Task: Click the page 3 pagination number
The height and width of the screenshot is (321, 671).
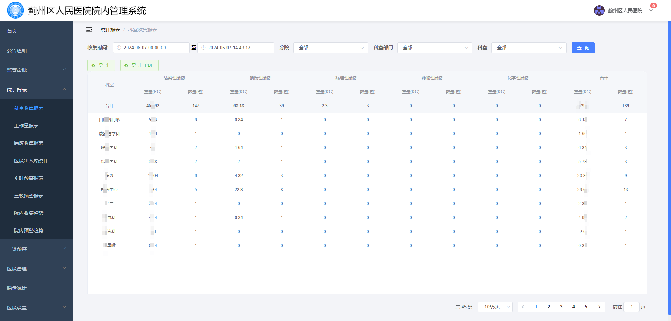Action: (561, 307)
